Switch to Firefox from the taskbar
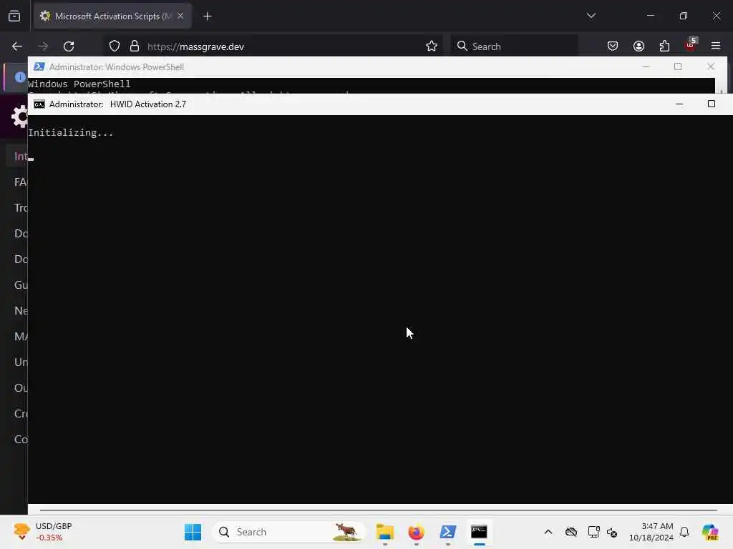The width and height of the screenshot is (733, 549). [416, 532]
